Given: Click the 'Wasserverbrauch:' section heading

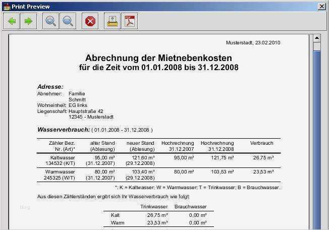Looking at the screenshot, I should [x=64, y=130].
